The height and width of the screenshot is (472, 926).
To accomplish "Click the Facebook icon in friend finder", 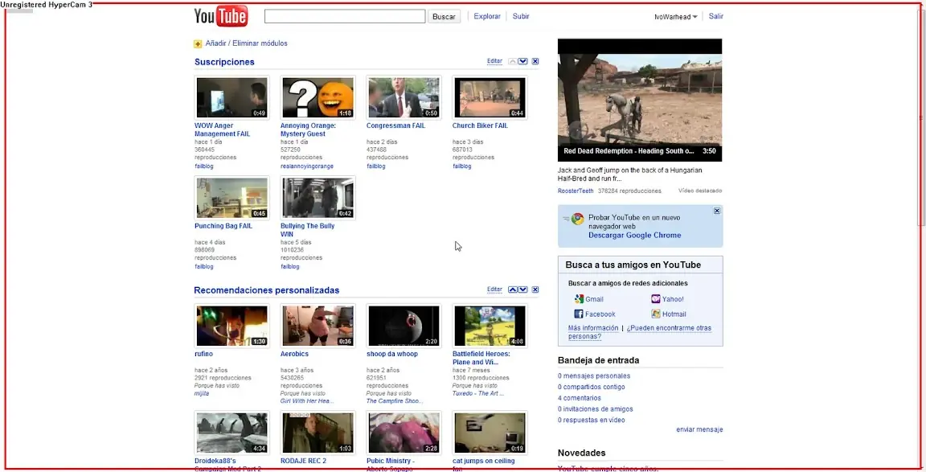I will click(578, 314).
